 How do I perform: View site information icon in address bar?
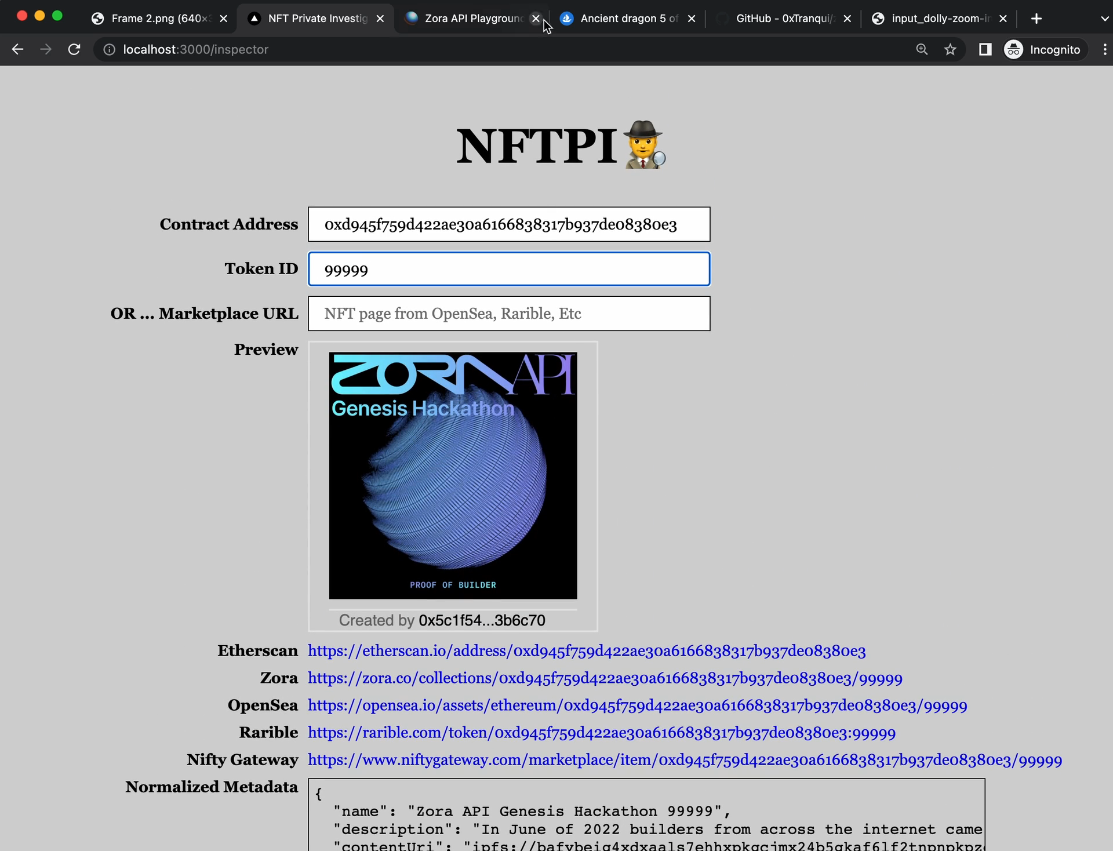point(109,50)
